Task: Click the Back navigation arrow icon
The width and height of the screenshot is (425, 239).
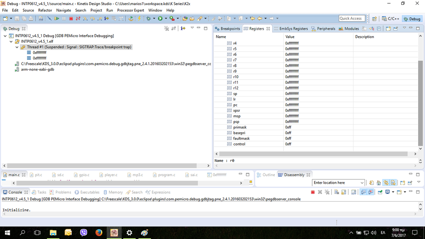Action: 260,18
